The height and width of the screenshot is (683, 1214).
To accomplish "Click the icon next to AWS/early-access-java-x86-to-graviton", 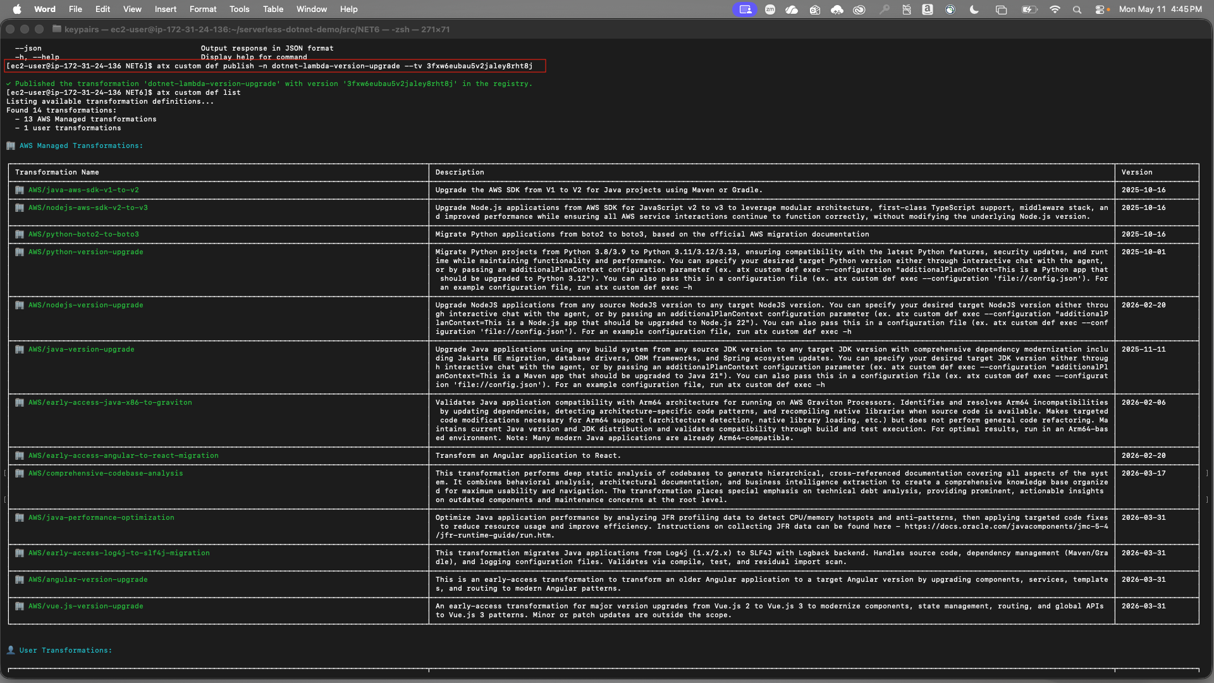I will point(20,402).
